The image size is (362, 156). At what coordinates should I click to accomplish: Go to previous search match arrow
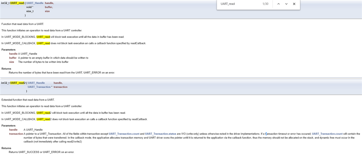click(278, 4)
